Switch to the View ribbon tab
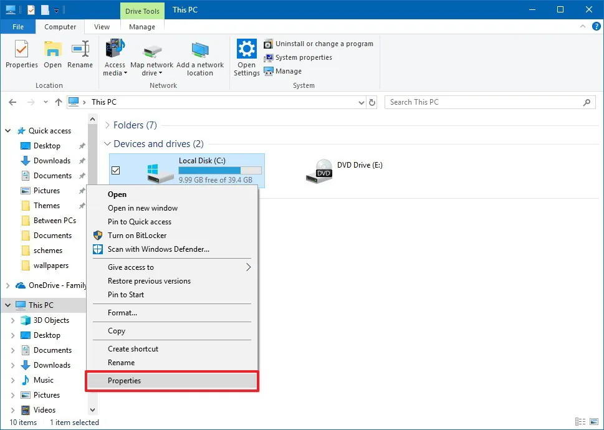The image size is (604, 430). [102, 27]
